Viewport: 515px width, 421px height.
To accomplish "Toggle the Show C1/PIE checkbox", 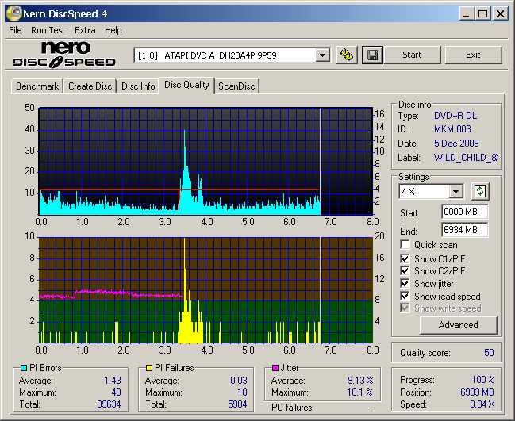I will click(x=405, y=259).
